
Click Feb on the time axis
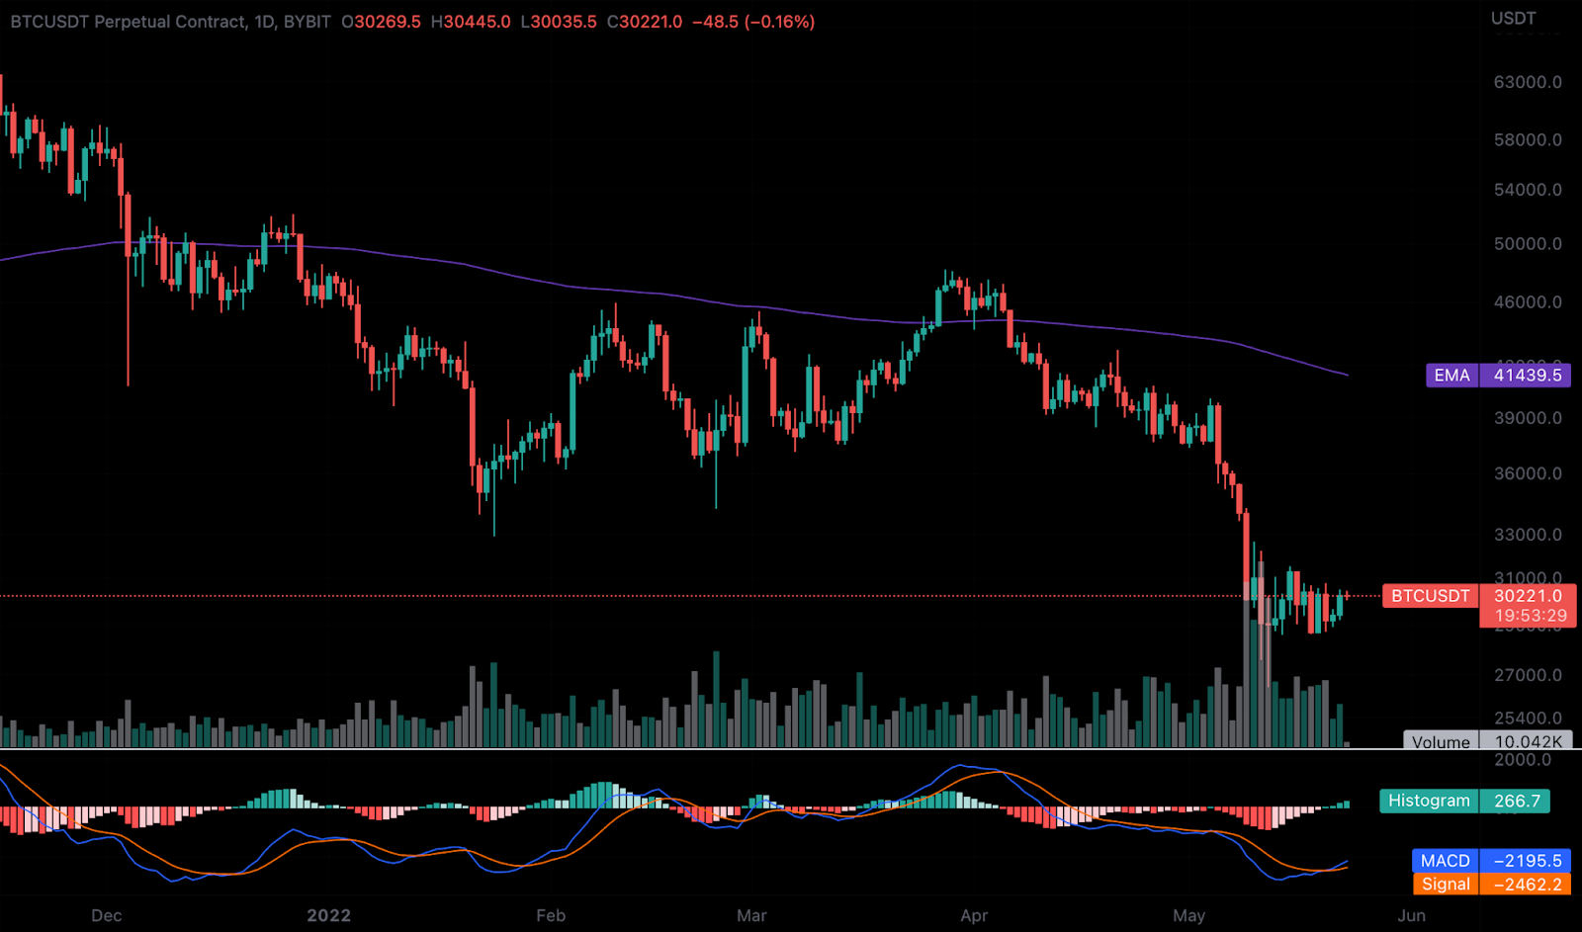pos(551,916)
